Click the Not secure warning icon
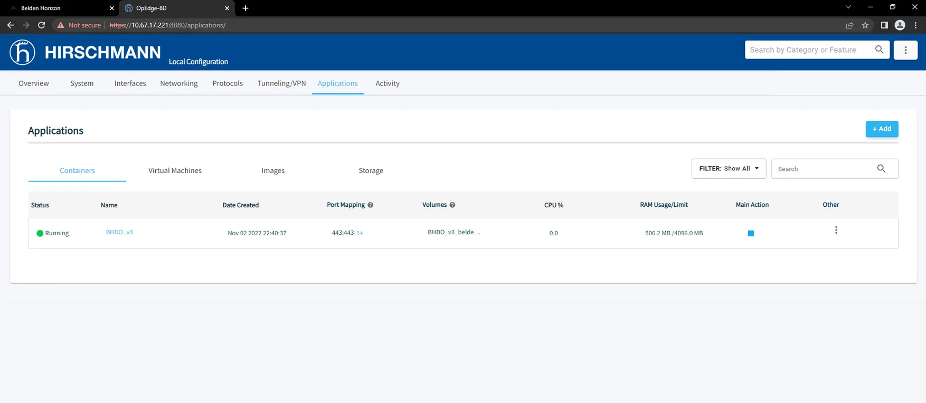926x403 pixels. [x=61, y=25]
